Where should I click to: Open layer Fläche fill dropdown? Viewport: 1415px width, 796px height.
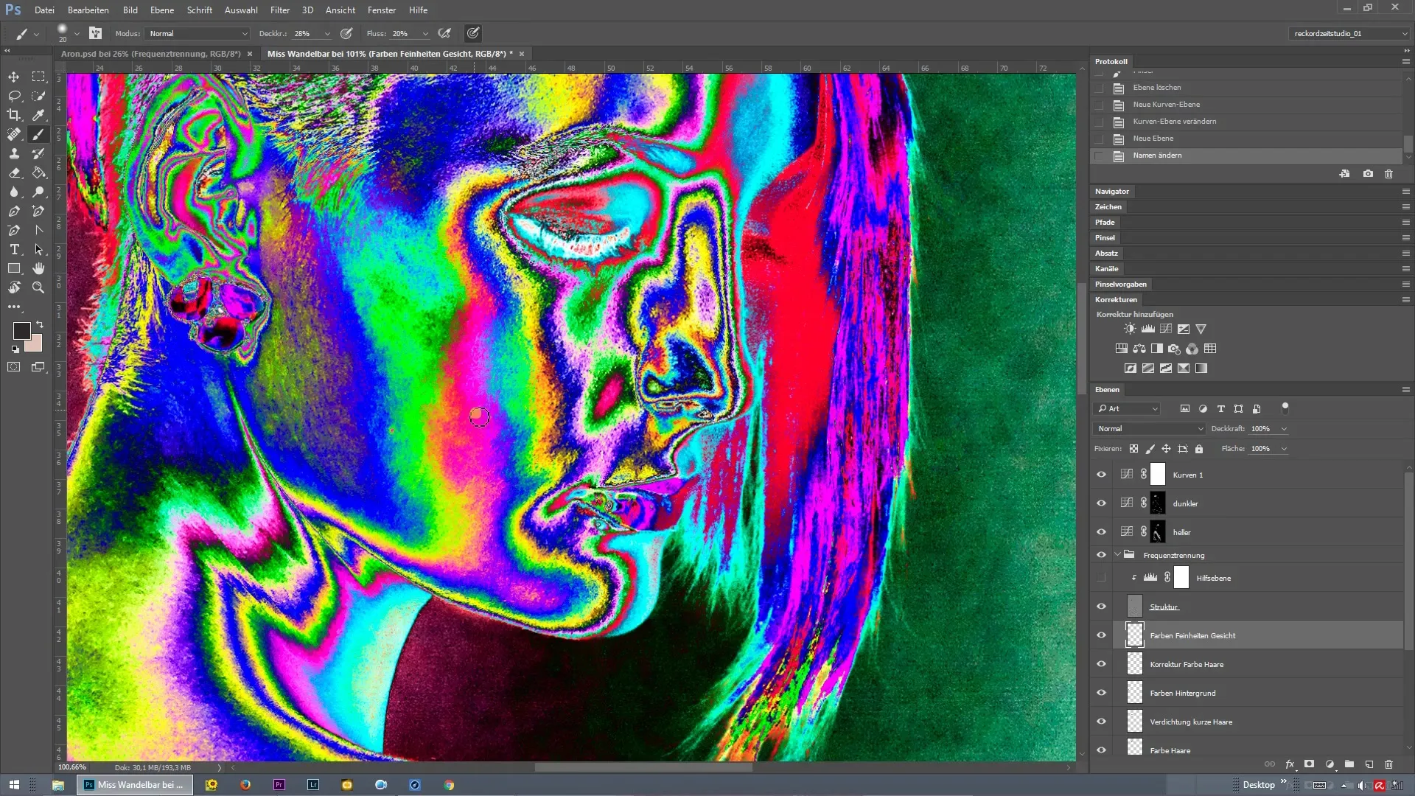coord(1284,449)
